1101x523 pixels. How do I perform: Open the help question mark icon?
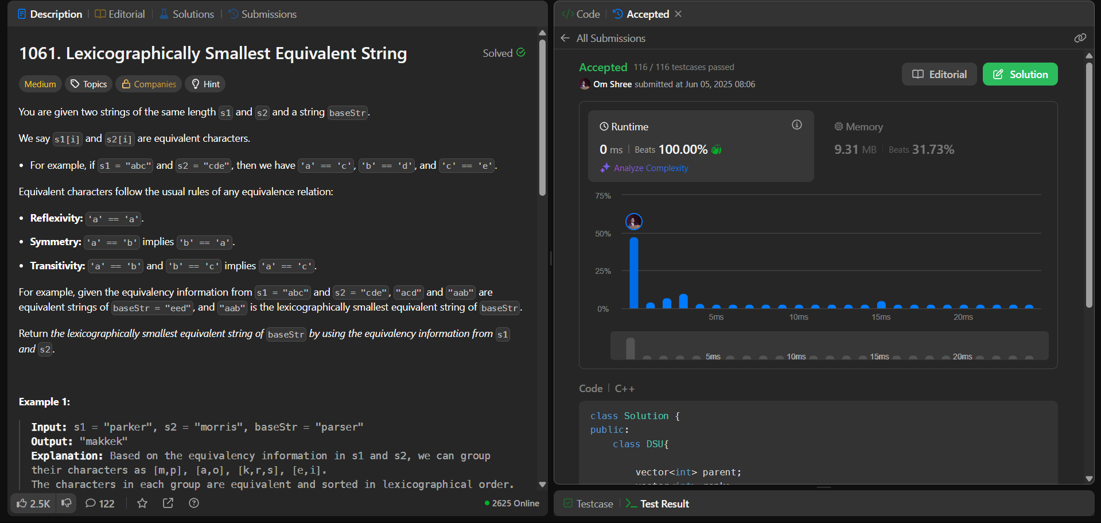click(x=194, y=503)
